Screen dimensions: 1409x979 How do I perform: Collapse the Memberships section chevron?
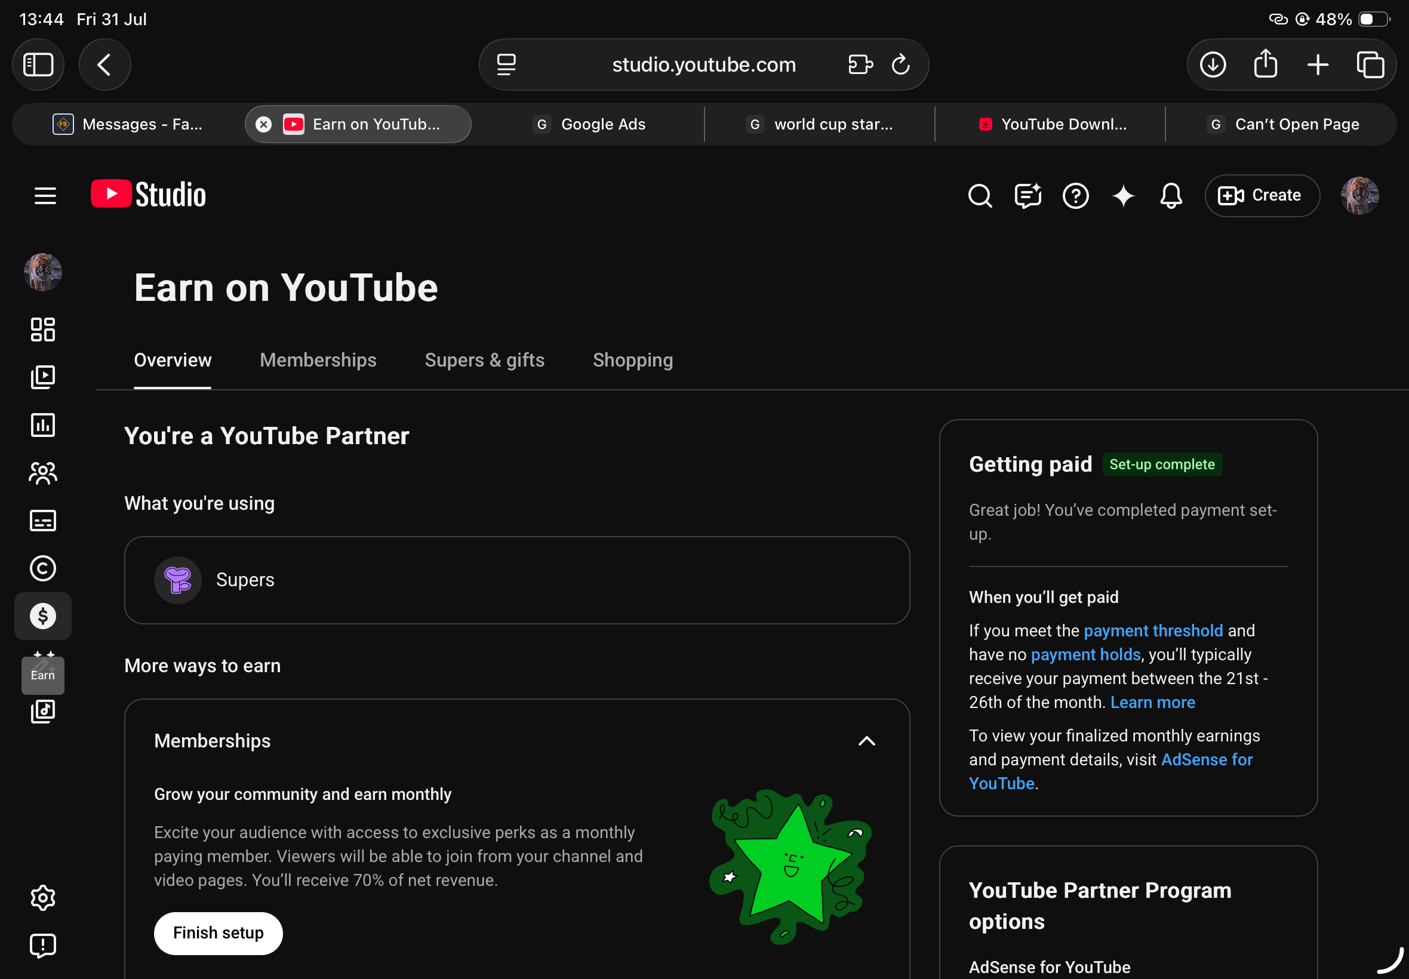pos(866,741)
